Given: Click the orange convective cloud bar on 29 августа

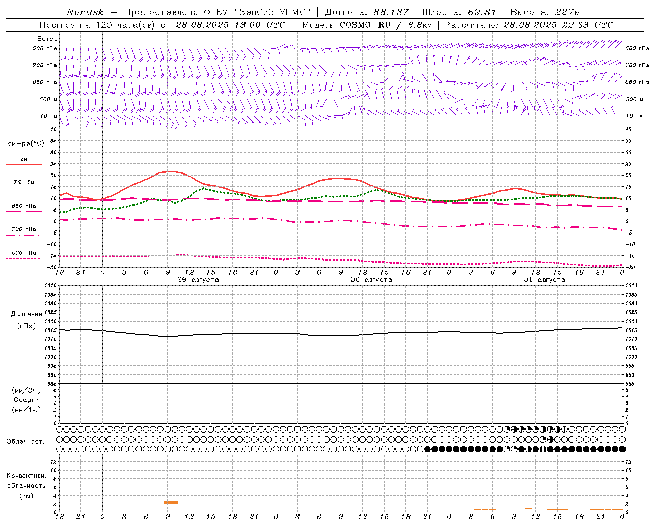Looking at the screenshot, I should [171, 503].
